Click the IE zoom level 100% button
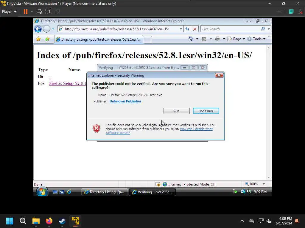The height and width of the screenshot is (228, 305). 251,184
